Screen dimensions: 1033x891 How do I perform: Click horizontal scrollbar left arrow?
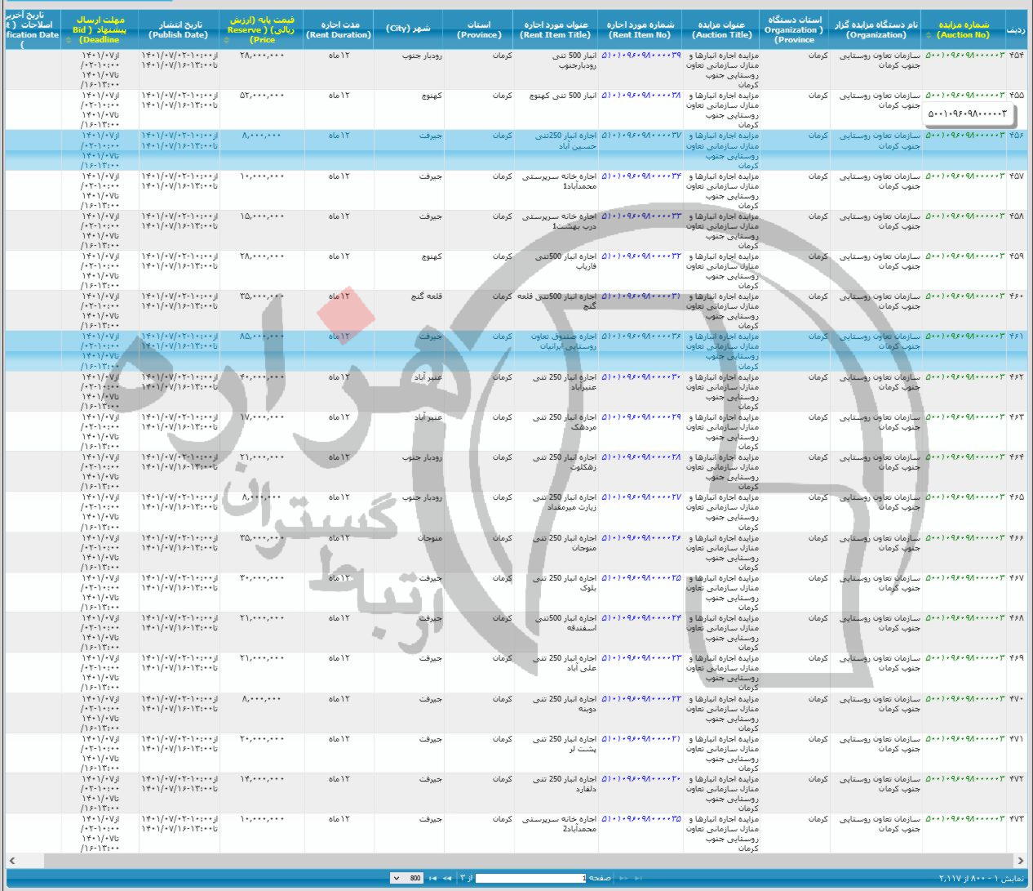[x=11, y=861]
